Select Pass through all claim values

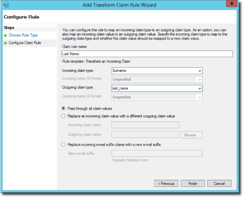pyautogui.click(x=63, y=108)
